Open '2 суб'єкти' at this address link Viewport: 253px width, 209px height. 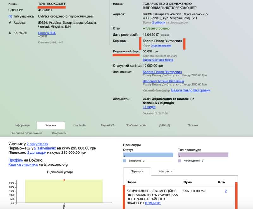tap(159, 23)
